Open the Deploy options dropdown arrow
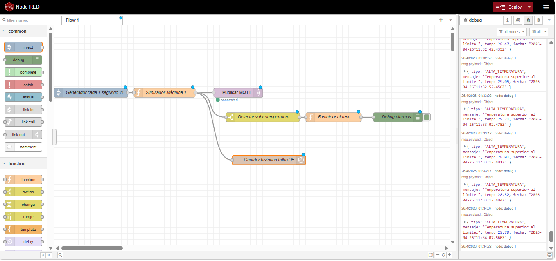The width and height of the screenshot is (556, 261). 529,7
